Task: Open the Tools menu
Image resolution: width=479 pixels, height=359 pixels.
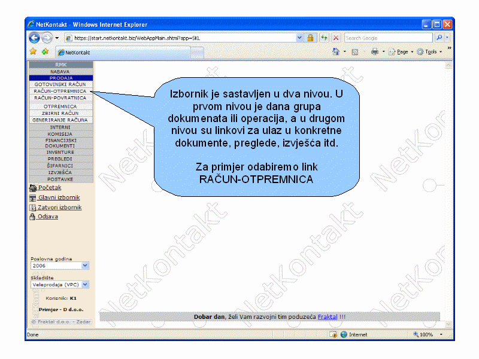Action: point(429,52)
